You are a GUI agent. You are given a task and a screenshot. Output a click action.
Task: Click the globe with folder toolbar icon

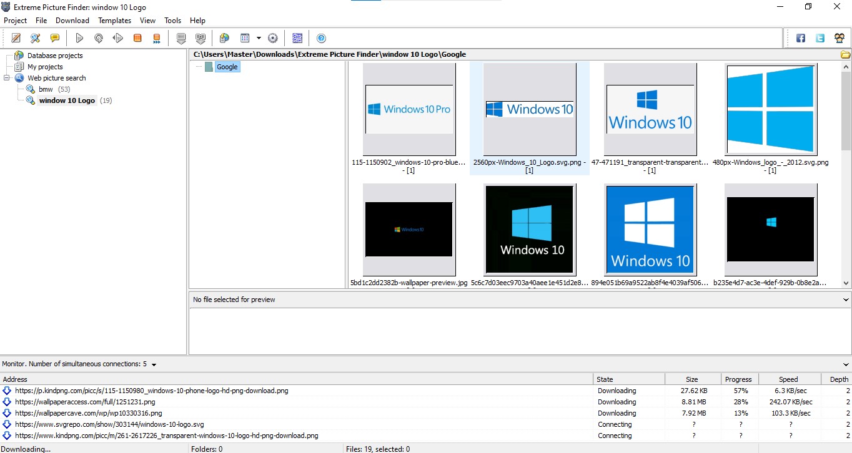click(x=224, y=38)
